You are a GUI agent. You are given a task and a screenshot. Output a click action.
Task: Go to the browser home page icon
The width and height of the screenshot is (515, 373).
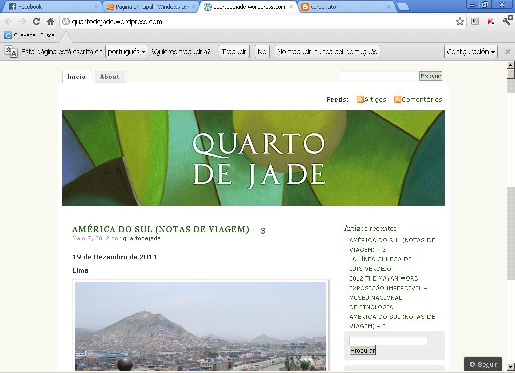(50, 21)
